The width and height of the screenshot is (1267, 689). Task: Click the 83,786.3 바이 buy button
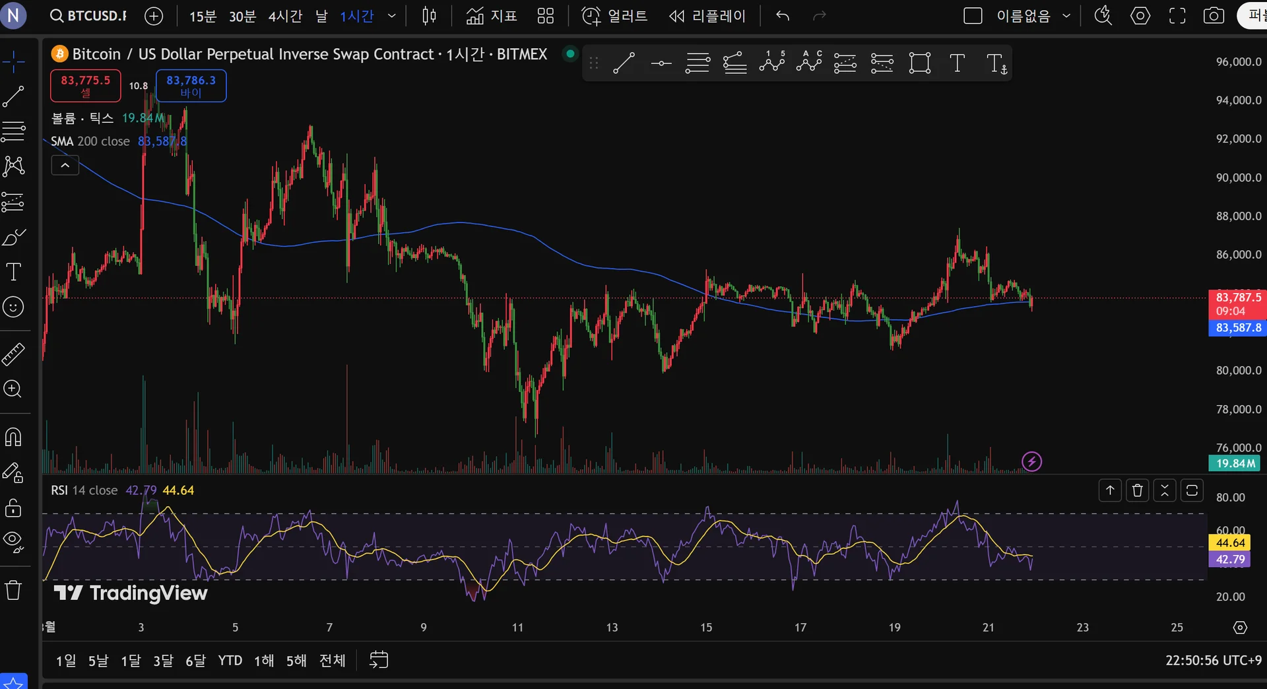191,86
